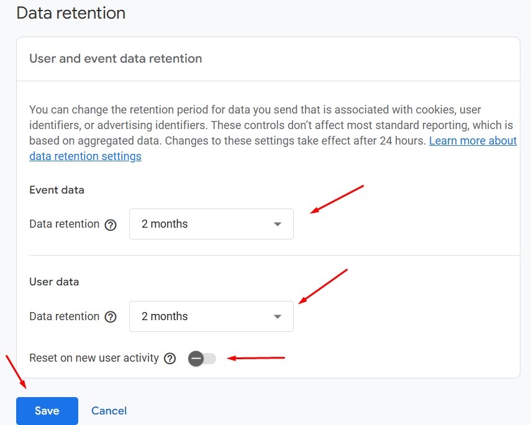
Task: Click help icon beside Reset on new user activity
Action: [170, 358]
